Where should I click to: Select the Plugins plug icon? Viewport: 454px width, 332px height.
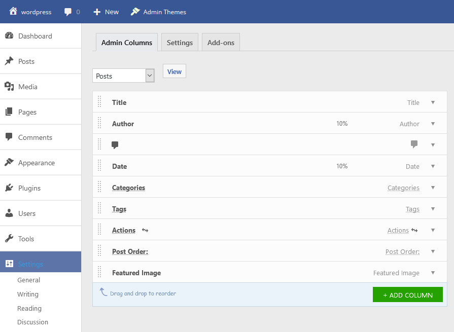tap(9, 188)
